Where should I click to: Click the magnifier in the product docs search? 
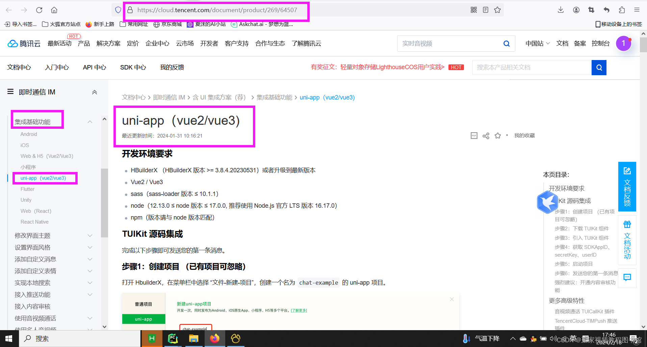click(599, 67)
